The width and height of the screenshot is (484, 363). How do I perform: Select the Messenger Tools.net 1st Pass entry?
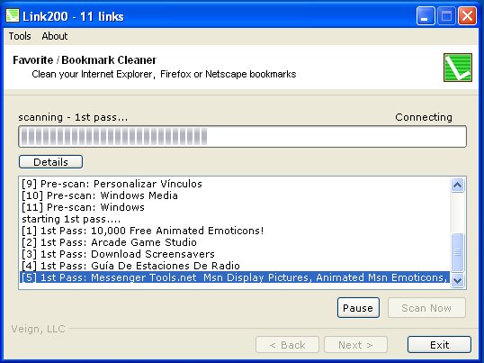pos(235,277)
